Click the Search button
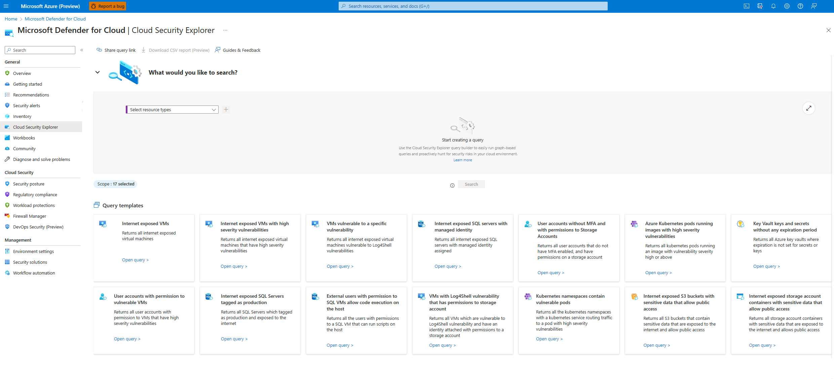The width and height of the screenshot is (834, 379). [x=471, y=184]
